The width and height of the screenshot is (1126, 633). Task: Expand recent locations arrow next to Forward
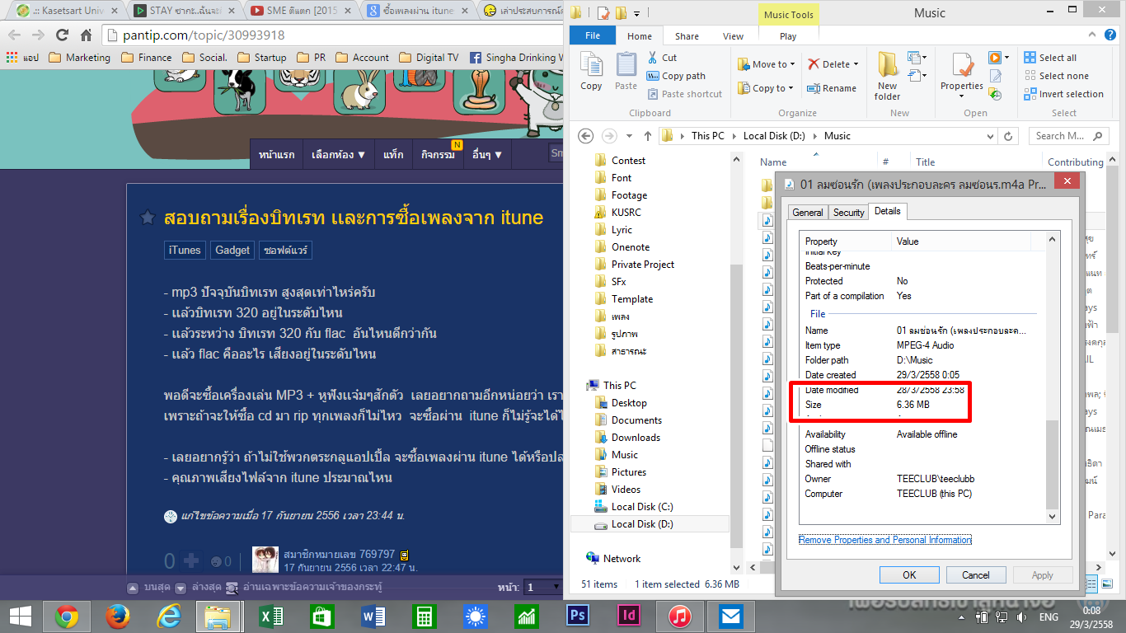click(629, 136)
